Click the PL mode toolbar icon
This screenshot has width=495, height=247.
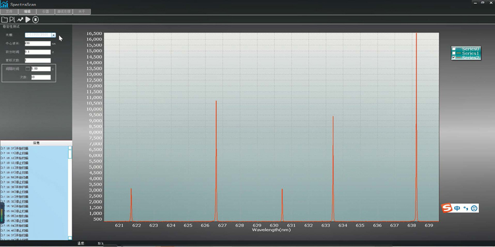(x=12, y=20)
